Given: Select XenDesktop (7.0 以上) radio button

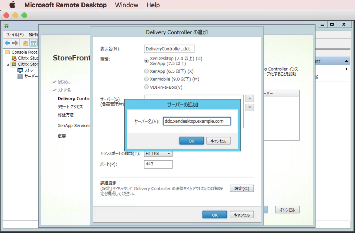Looking at the screenshot, I should (146, 61).
